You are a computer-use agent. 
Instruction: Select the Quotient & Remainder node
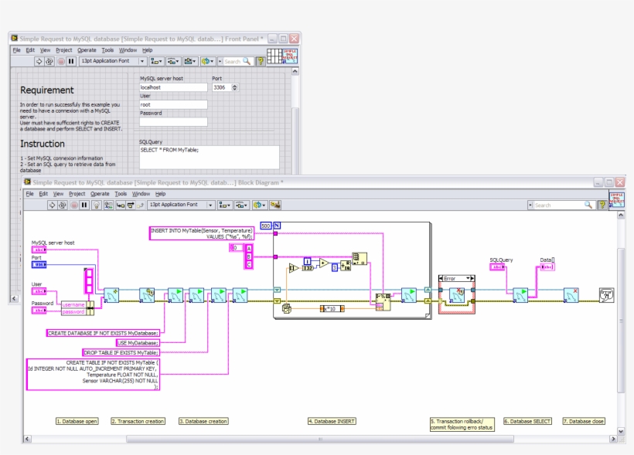tap(346, 266)
